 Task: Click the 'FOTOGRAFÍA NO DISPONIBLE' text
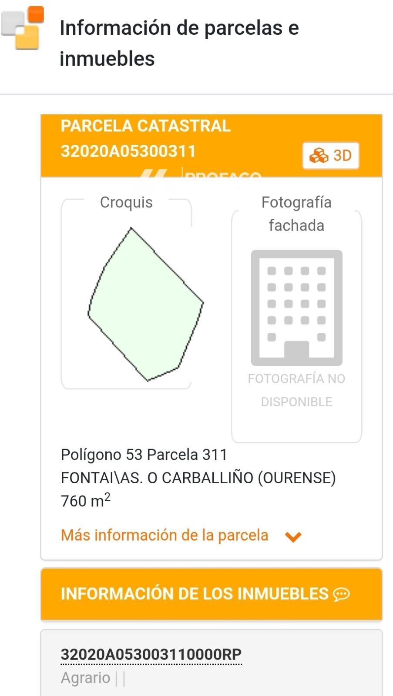tap(296, 390)
